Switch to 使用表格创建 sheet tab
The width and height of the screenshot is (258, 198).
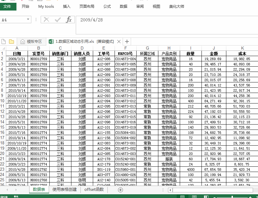coord(65,189)
